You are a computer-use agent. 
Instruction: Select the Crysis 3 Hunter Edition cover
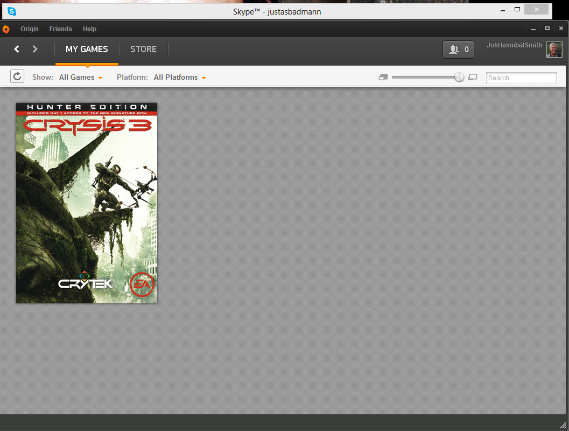tap(87, 203)
